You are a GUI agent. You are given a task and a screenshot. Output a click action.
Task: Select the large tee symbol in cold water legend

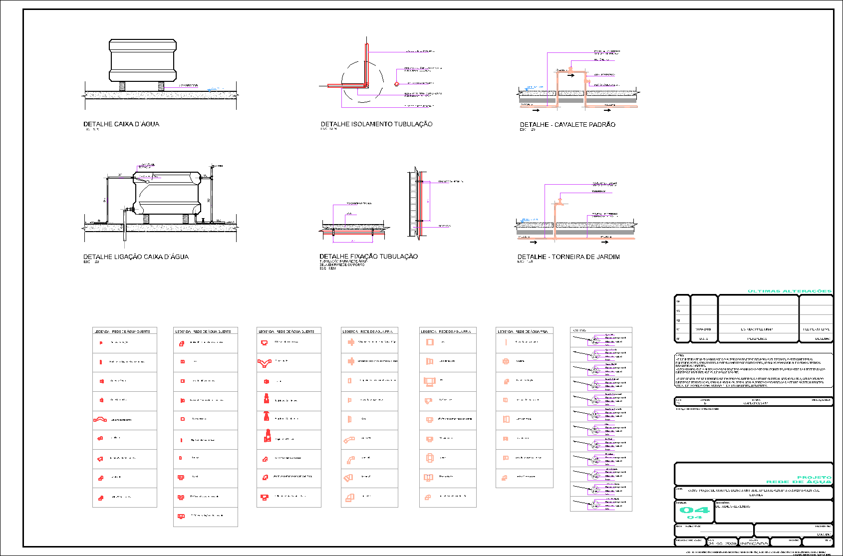pos(429,381)
